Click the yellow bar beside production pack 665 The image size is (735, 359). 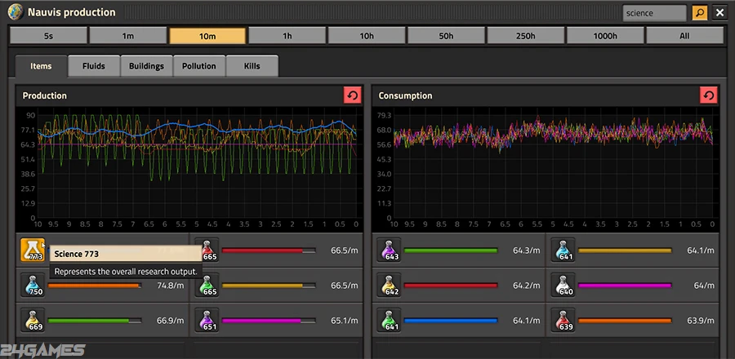tap(269, 286)
